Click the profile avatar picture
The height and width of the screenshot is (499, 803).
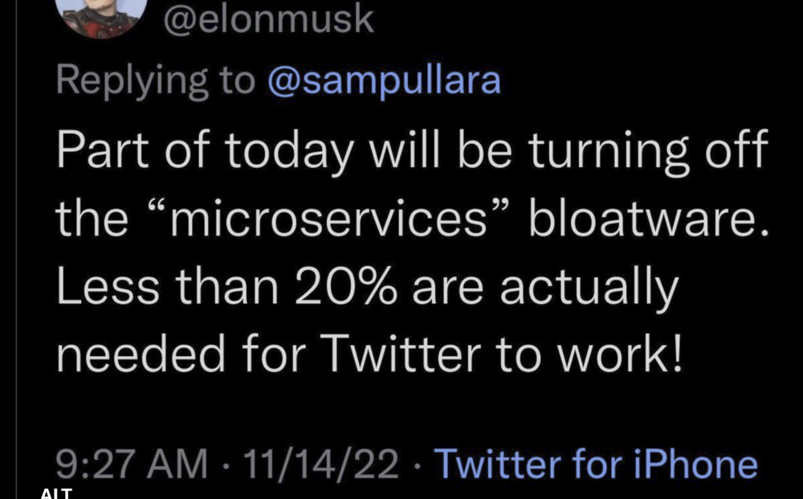coord(104,14)
